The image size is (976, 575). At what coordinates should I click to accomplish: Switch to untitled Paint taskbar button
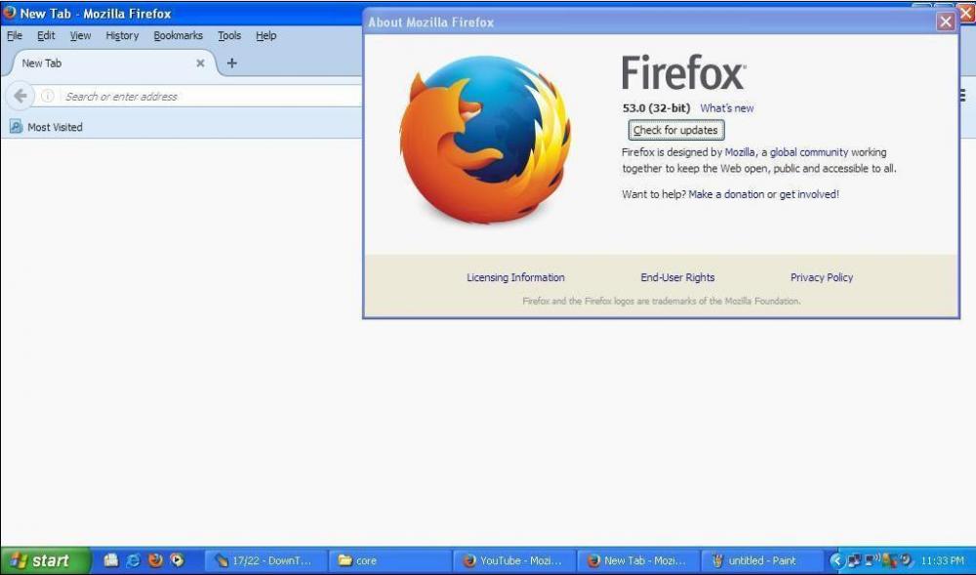[x=762, y=560]
